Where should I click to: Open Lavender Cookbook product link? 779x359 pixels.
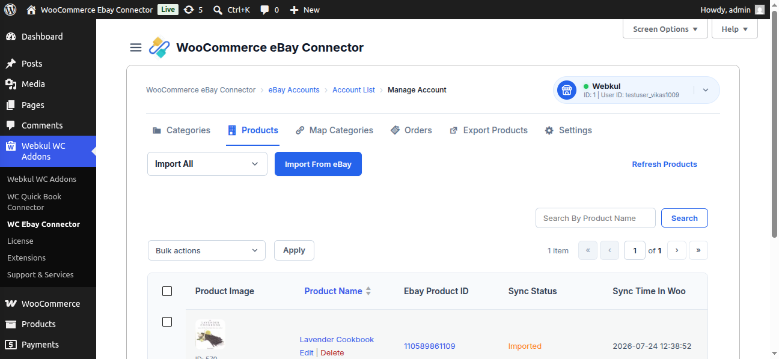pyautogui.click(x=337, y=340)
